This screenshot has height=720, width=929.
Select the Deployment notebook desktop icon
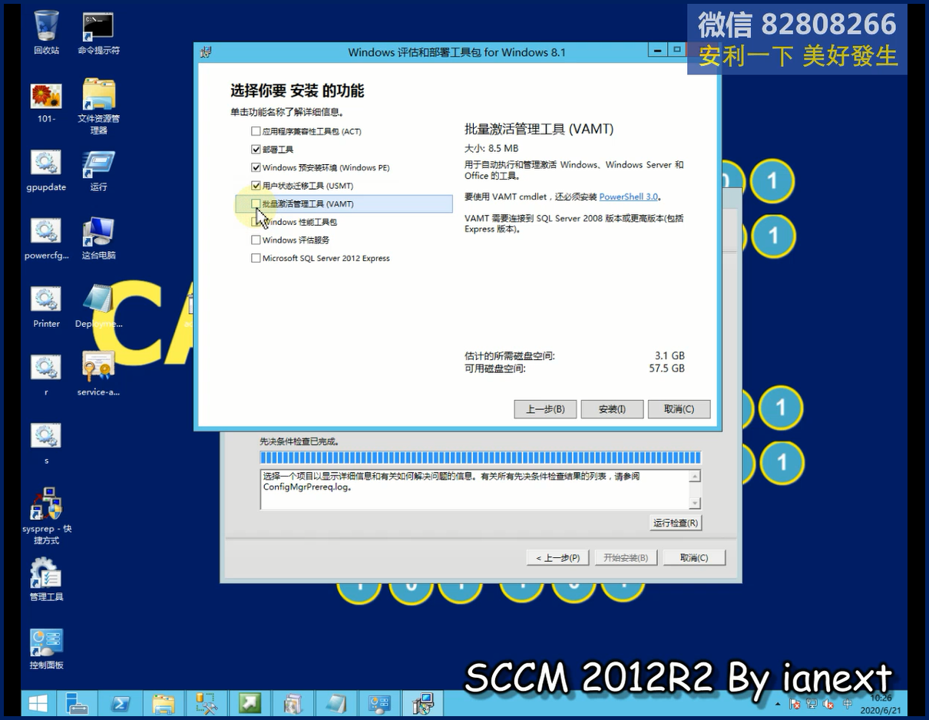(x=98, y=307)
